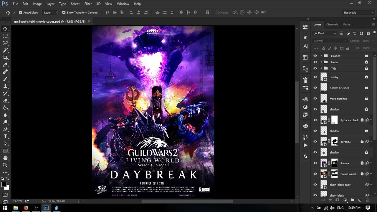Select the Rectangle shape tool
The width and height of the screenshot is (377, 212).
pyautogui.click(x=5, y=151)
